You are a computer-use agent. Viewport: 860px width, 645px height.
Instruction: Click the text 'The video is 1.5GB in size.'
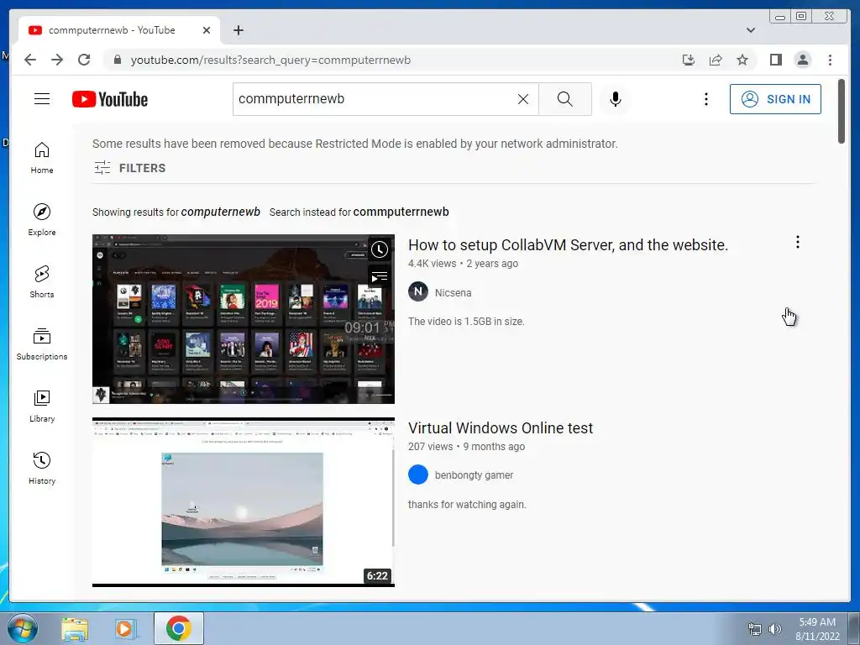tap(466, 322)
